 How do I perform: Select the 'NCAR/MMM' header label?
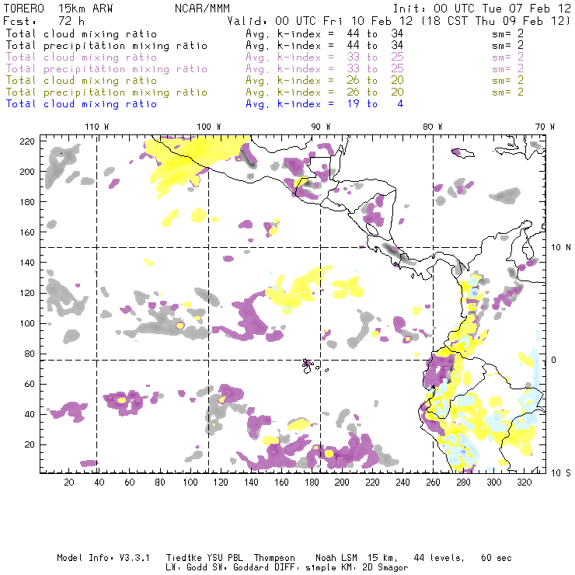[x=203, y=9]
